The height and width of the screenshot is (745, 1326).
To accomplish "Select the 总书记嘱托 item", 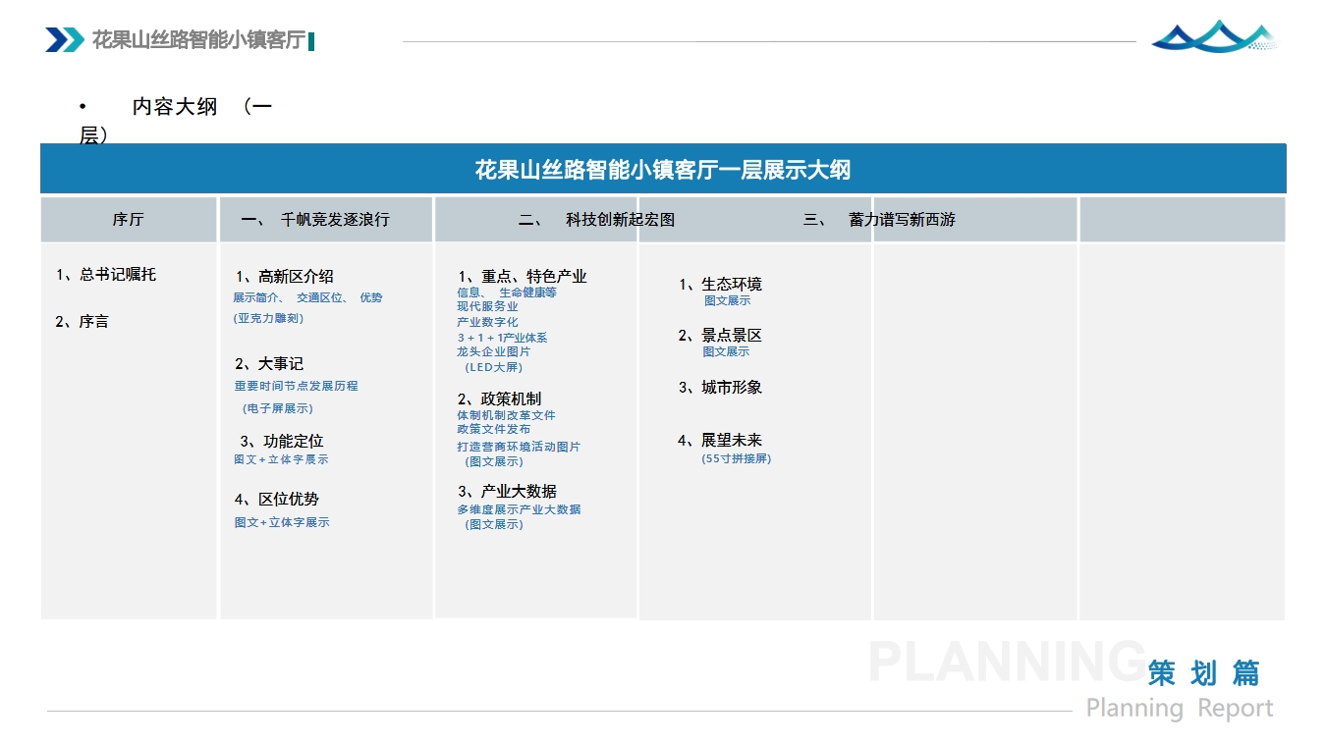I will pyautogui.click(x=106, y=275).
